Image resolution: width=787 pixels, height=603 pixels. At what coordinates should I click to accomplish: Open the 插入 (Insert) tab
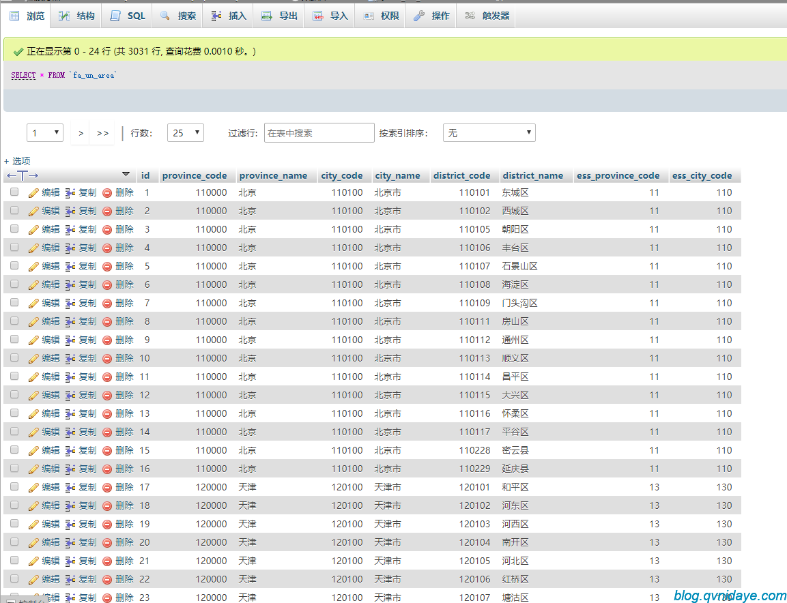click(229, 16)
